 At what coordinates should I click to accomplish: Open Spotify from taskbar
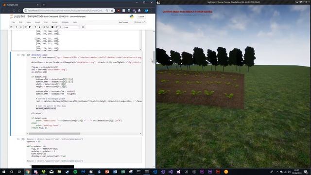click(x=75, y=172)
